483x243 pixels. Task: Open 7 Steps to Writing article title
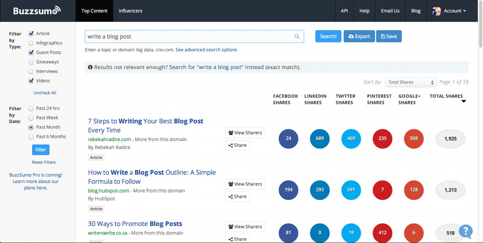pos(145,126)
